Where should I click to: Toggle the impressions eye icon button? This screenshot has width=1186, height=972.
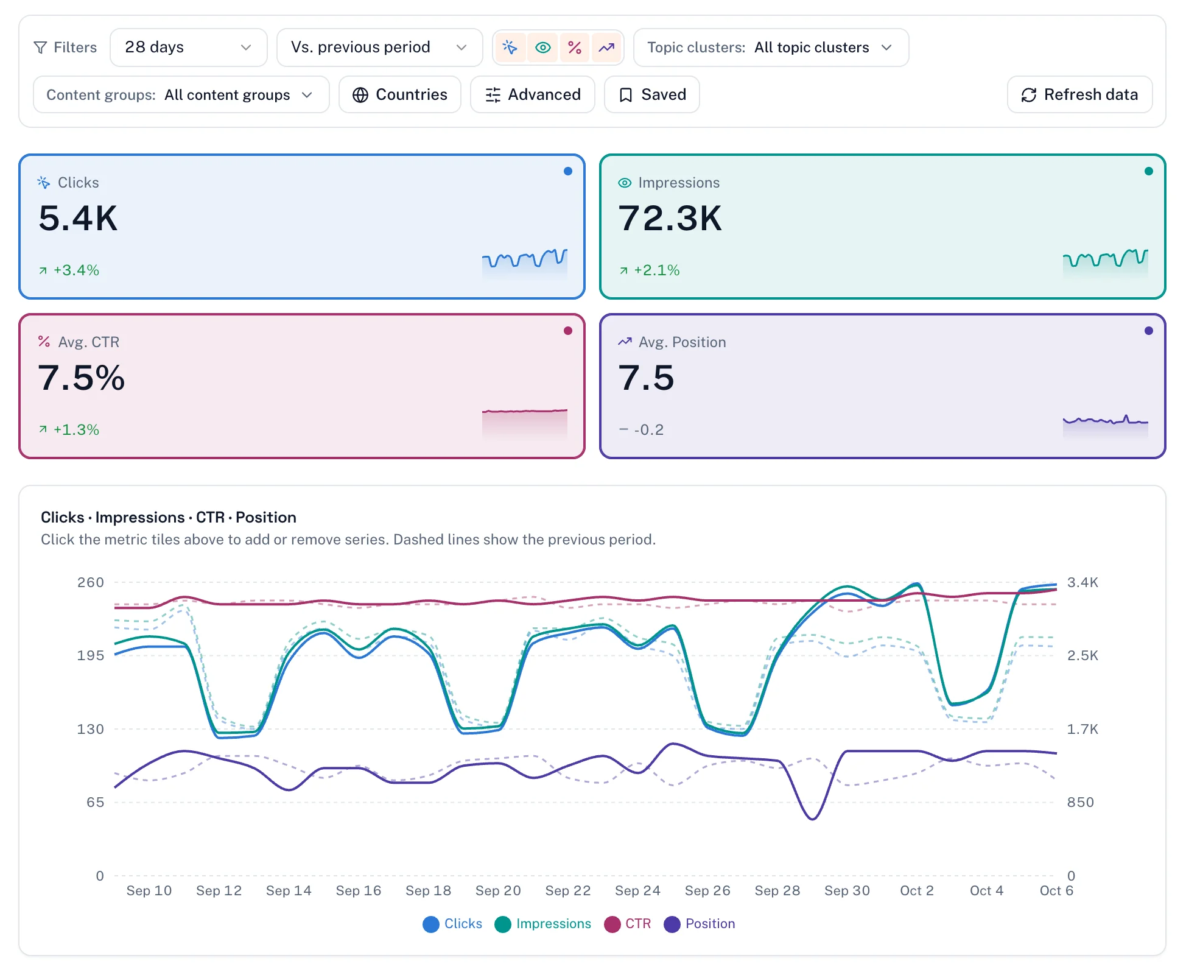coord(542,48)
